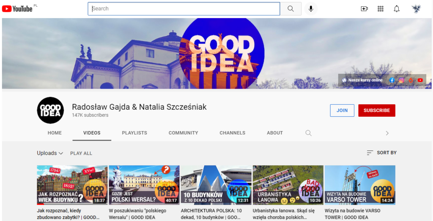Click the Sort by lines icon
The image size is (433, 221).
click(x=370, y=153)
